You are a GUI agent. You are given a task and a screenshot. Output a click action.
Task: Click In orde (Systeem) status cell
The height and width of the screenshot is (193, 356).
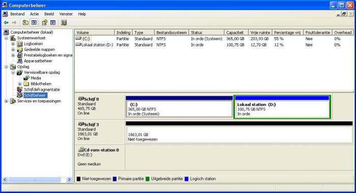(206, 39)
